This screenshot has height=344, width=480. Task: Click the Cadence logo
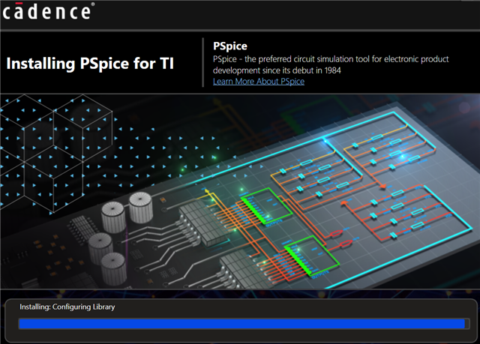48,11
